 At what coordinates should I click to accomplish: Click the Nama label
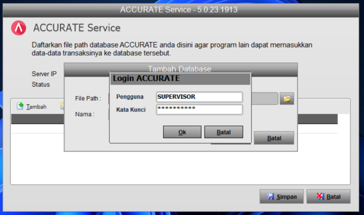click(x=85, y=114)
